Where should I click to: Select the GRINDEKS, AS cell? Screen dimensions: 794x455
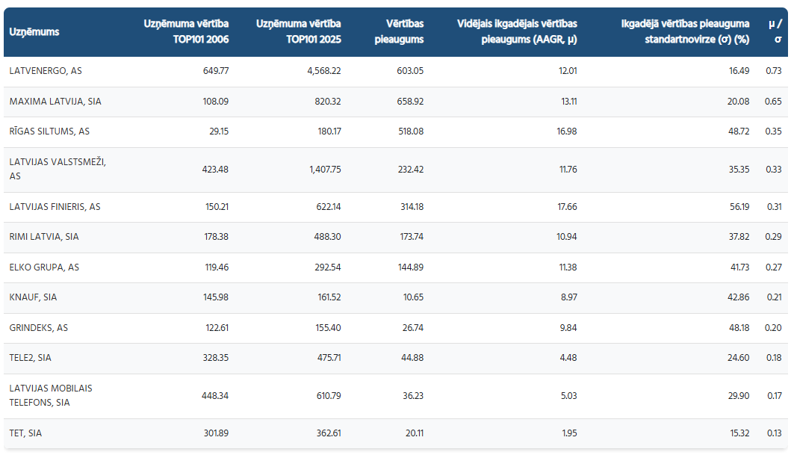pyautogui.click(x=39, y=328)
